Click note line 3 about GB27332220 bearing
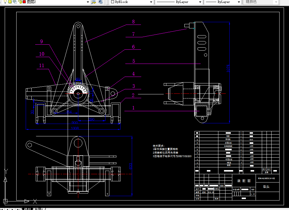The height and width of the screenshot is (210, 289). pyautogui.click(x=172, y=156)
